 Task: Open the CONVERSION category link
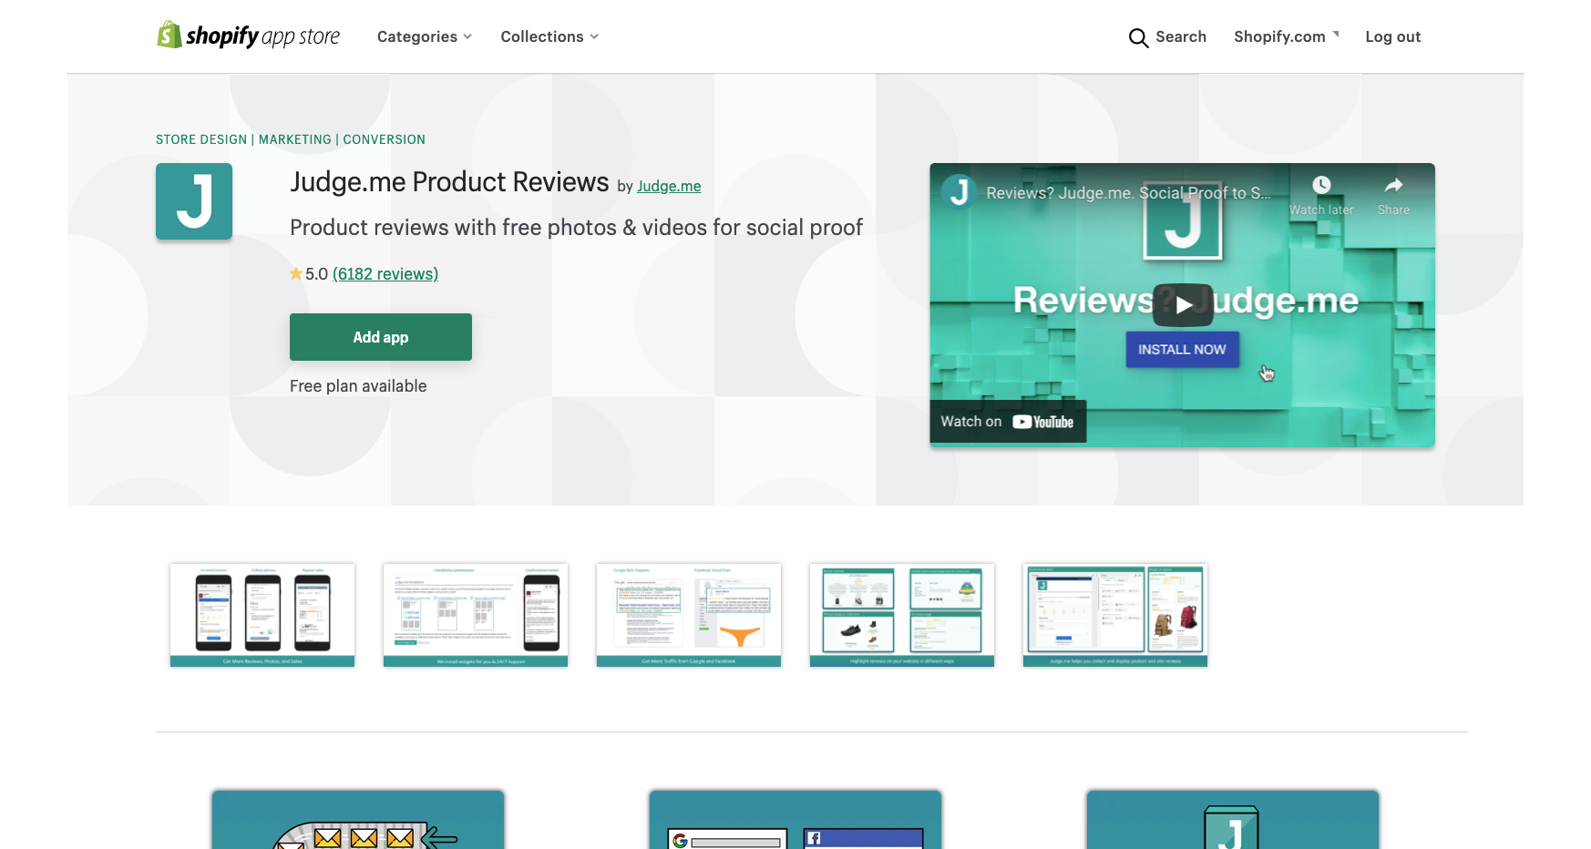(385, 139)
